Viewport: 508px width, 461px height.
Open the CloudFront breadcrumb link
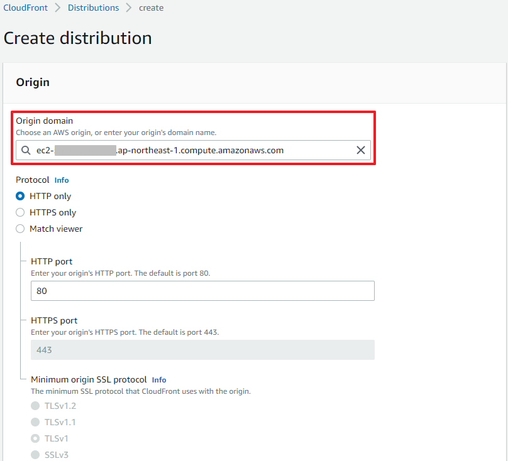(x=25, y=8)
